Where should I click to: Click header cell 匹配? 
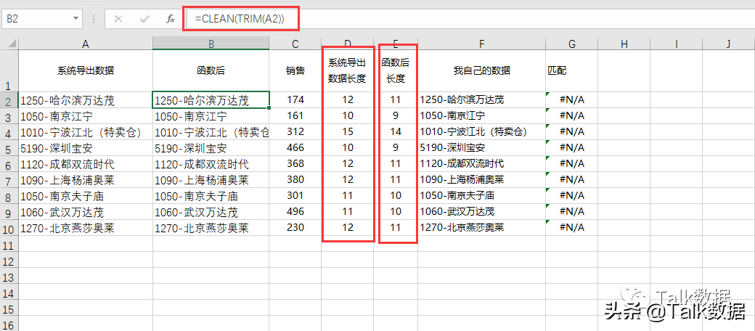pyautogui.click(x=571, y=70)
